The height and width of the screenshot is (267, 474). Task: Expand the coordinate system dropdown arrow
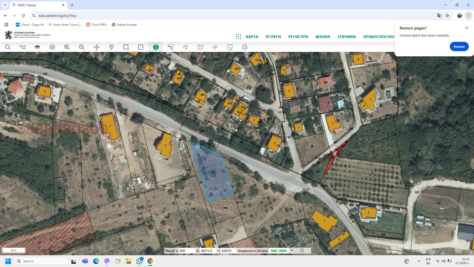tap(292, 251)
